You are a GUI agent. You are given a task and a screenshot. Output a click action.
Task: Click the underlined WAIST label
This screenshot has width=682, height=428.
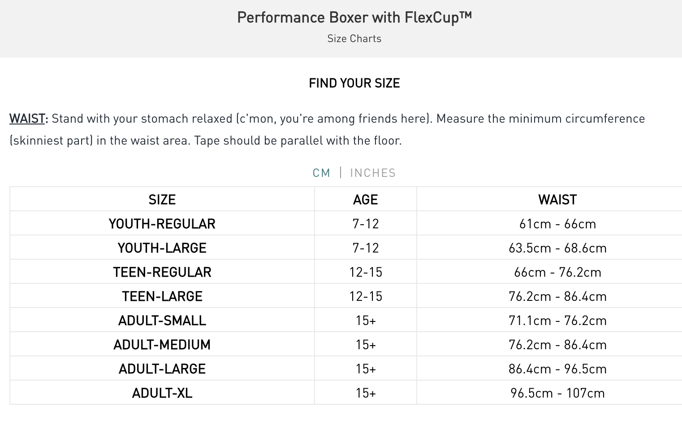[x=27, y=119]
